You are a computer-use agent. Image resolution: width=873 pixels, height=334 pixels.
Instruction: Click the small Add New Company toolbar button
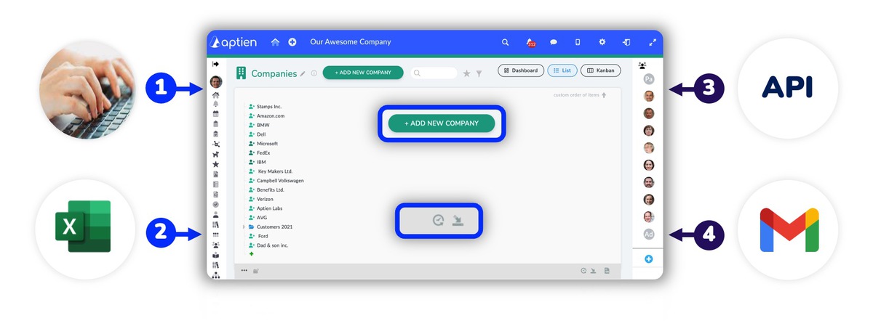363,73
